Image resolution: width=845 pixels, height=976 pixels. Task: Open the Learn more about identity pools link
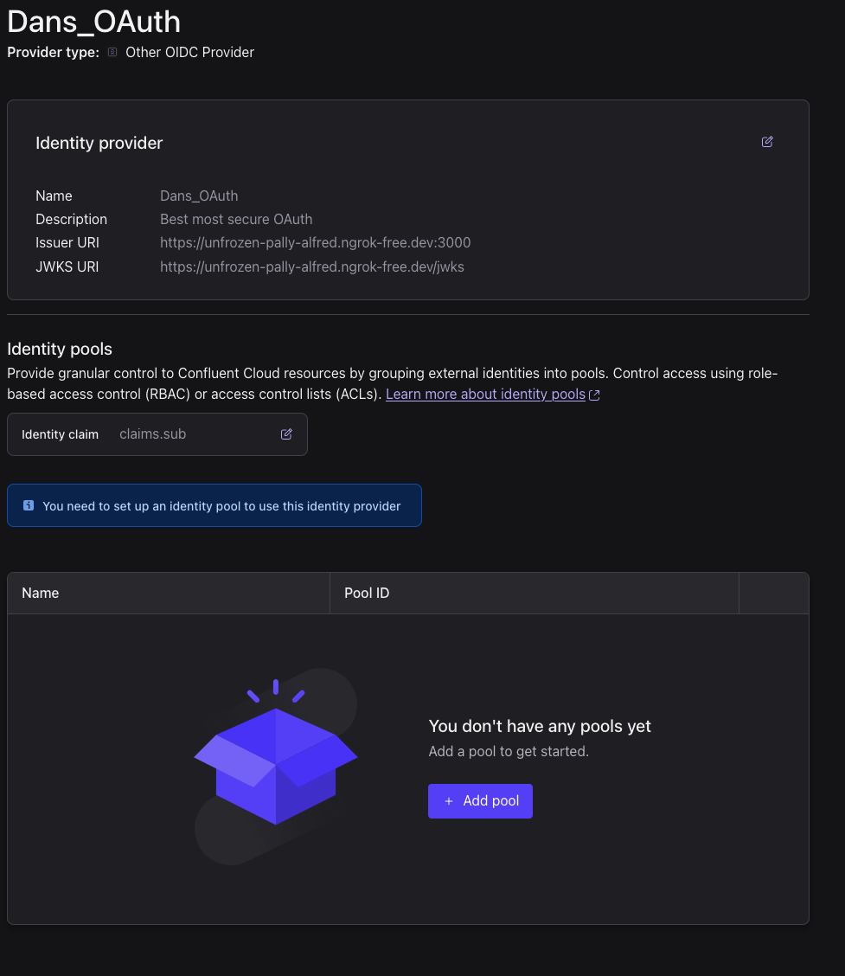(x=485, y=394)
